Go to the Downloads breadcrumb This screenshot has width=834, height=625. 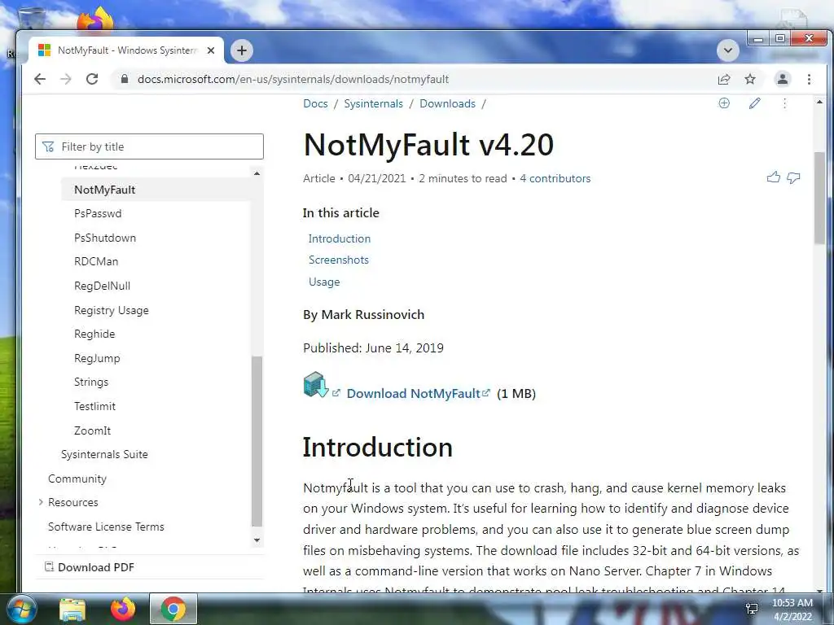[447, 103]
